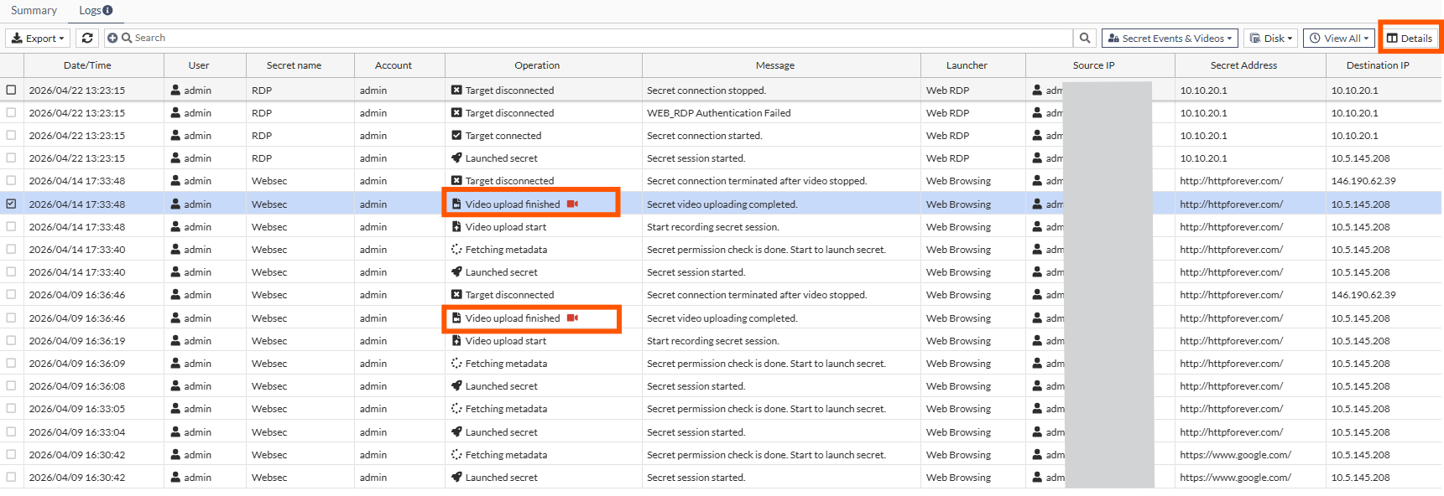1444x496 pixels.
Task: Click Video upload finished file icon at 2026/04/09 16:36:46
Action: pyautogui.click(x=456, y=318)
